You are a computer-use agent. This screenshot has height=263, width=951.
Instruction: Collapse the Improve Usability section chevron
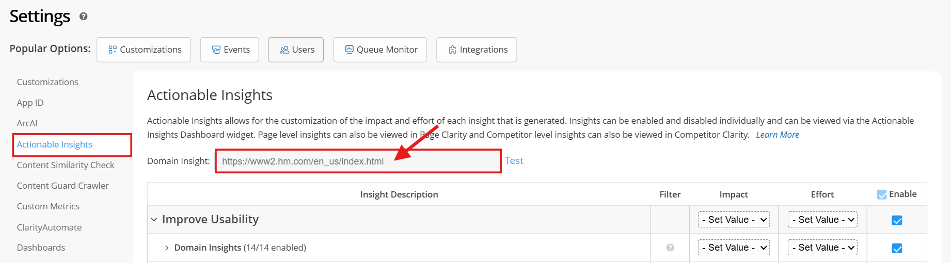click(x=154, y=220)
